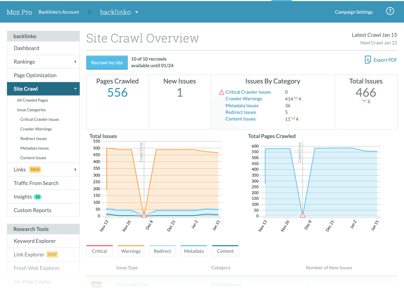Click the NEW badge next to Link Explorer

pos(52,255)
